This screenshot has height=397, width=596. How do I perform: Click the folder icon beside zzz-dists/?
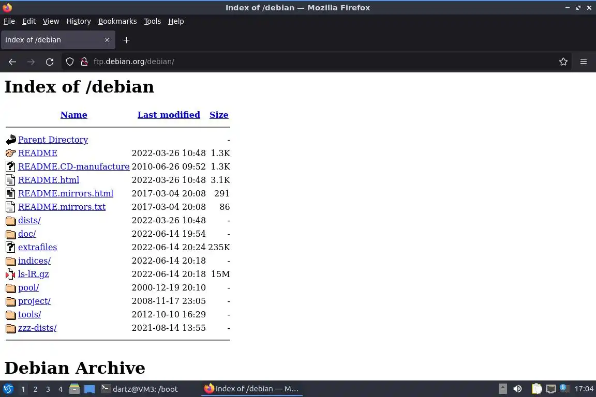pos(11,328)
